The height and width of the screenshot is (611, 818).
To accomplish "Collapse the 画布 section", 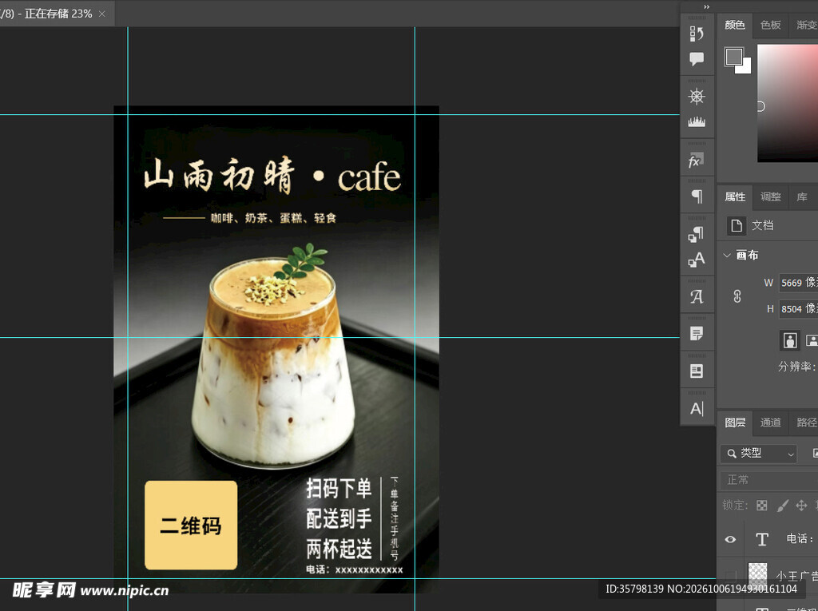I will [727, 255].
